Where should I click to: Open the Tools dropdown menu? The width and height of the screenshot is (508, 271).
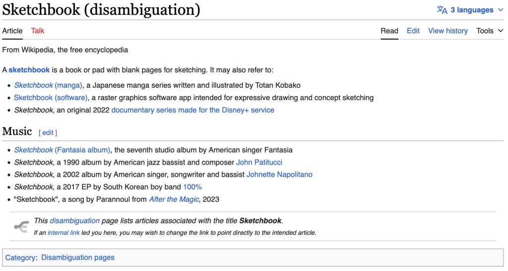(490, 31)
